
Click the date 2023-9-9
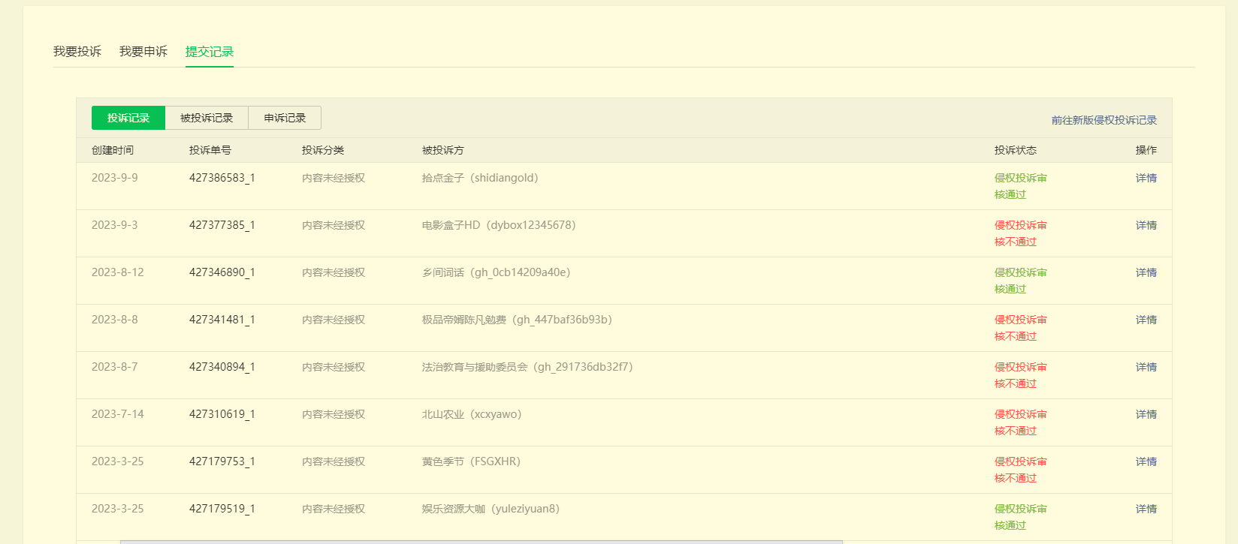pos(115,178)
